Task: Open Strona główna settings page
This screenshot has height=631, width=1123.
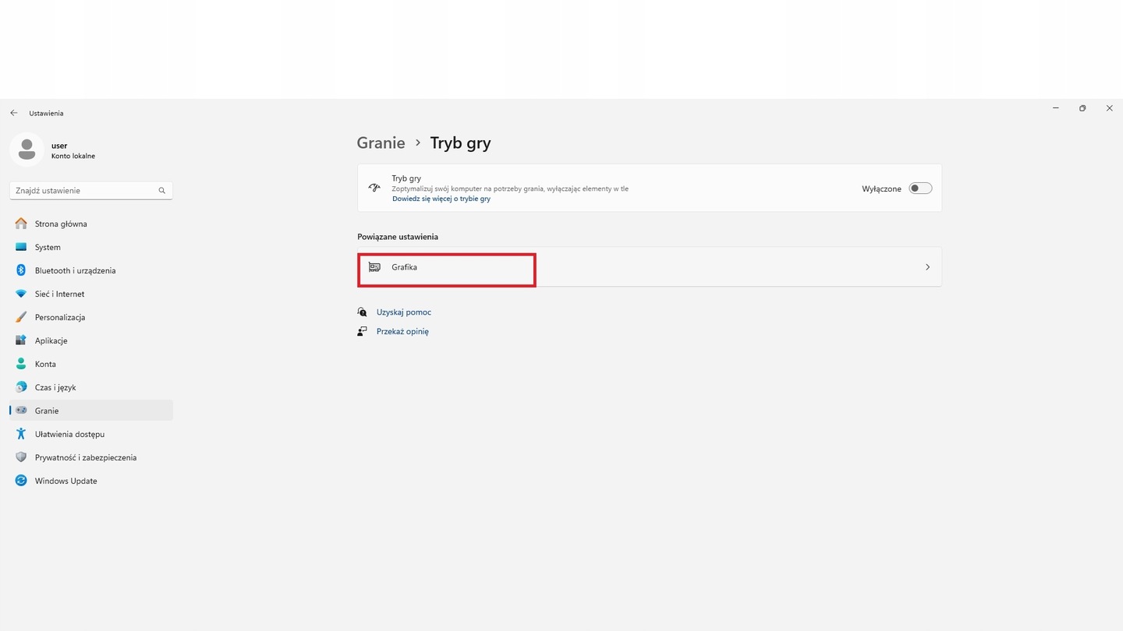Action: 91,224
